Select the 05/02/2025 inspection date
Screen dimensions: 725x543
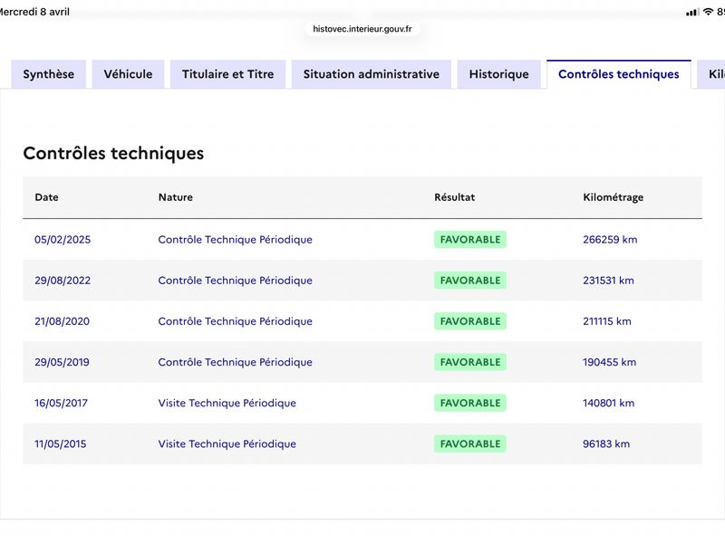pyautogui.click(x=63, y=240)
